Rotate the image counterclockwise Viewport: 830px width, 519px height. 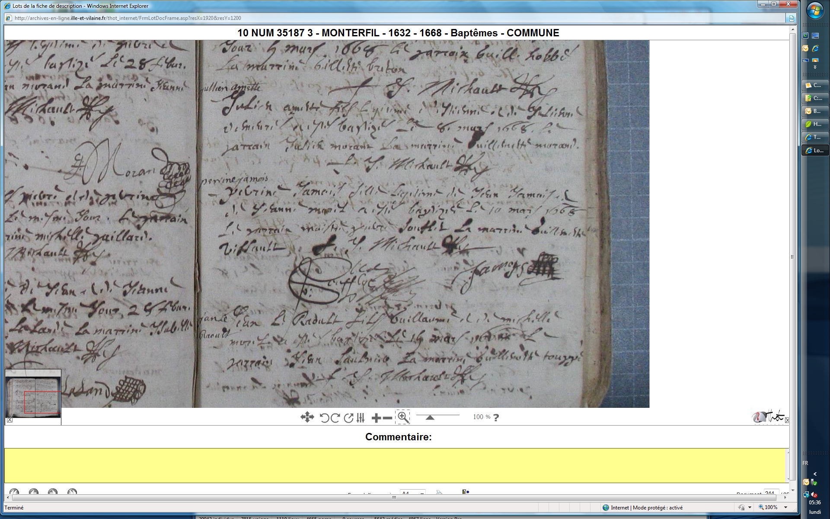tap(324, 418)
